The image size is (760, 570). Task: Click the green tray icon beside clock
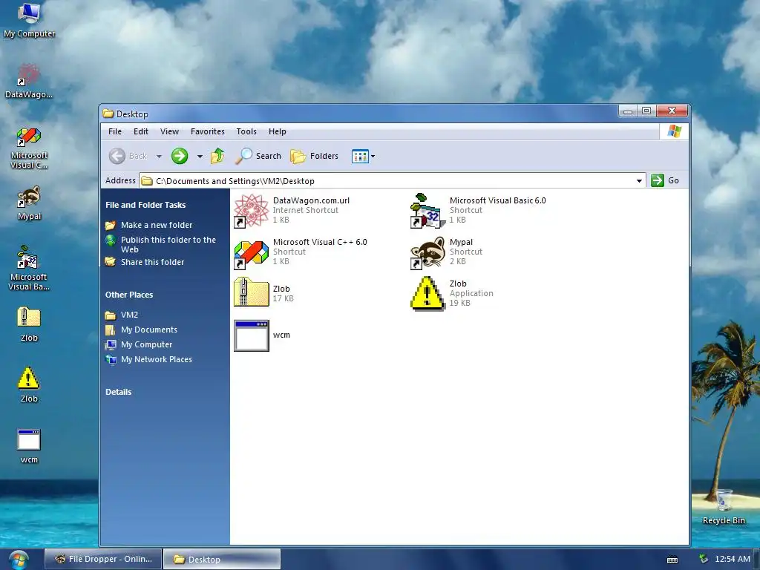(x=703, y=559)
